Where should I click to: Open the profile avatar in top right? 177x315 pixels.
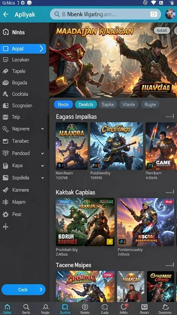tap(170, 14)
